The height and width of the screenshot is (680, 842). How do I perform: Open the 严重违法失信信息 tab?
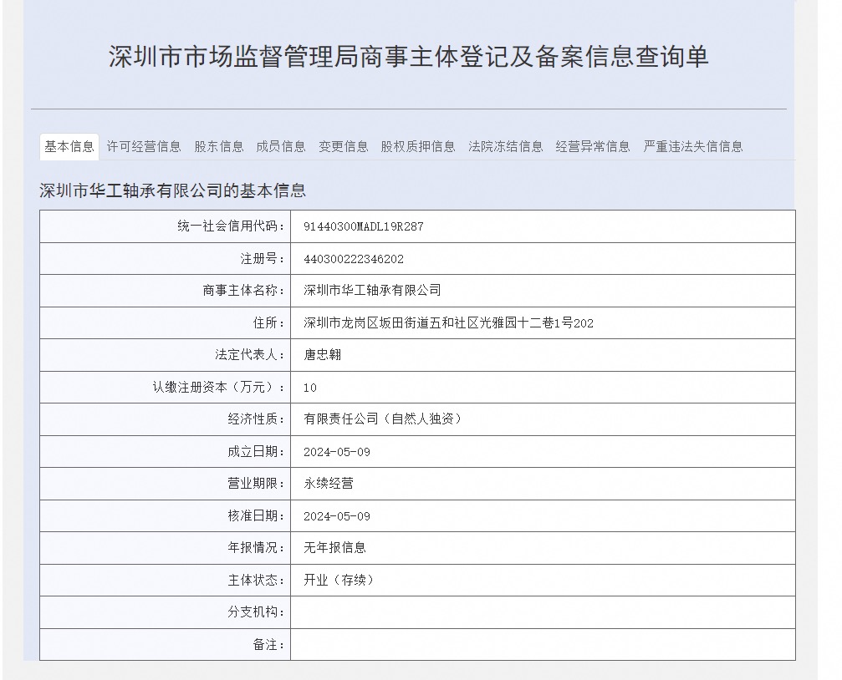(x=692, y=147)
